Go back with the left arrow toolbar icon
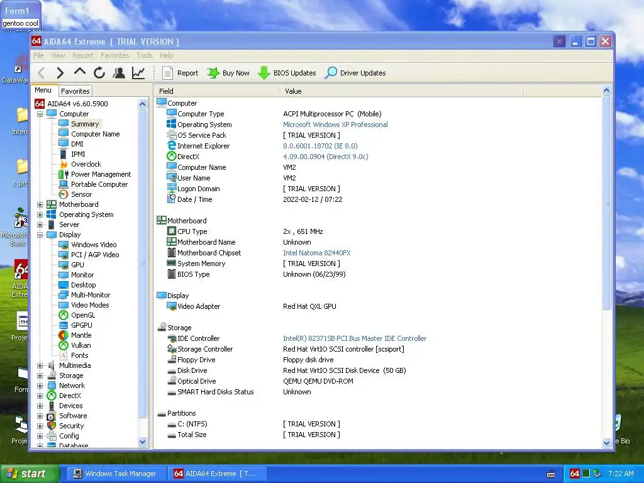Viewport: 644px width, 483px height. point(41,73)
